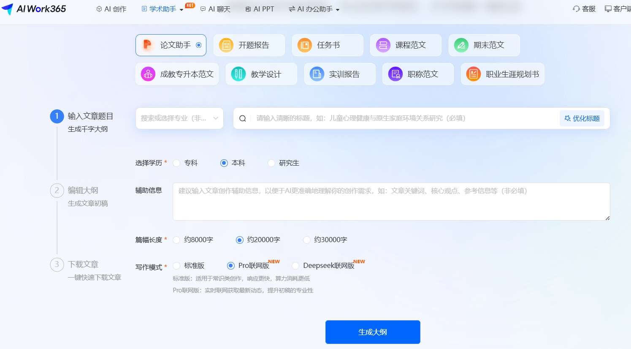
Task: Open 课程范文 via its purple icon
Action: [382, 45]
